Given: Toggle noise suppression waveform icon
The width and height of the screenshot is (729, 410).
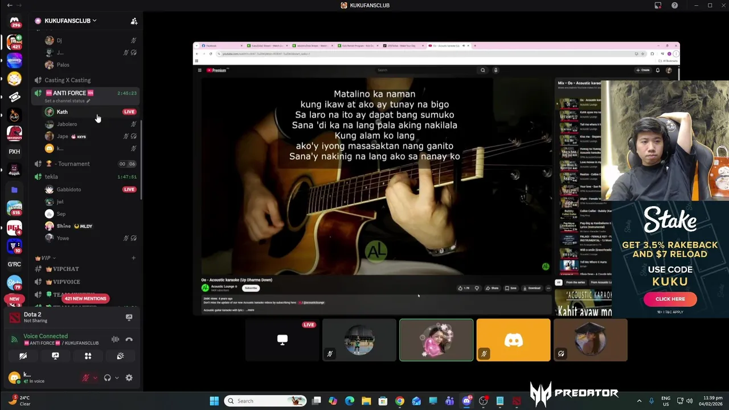Looking at the screenshot, I should pyautogui.click(x=116, y=339).
